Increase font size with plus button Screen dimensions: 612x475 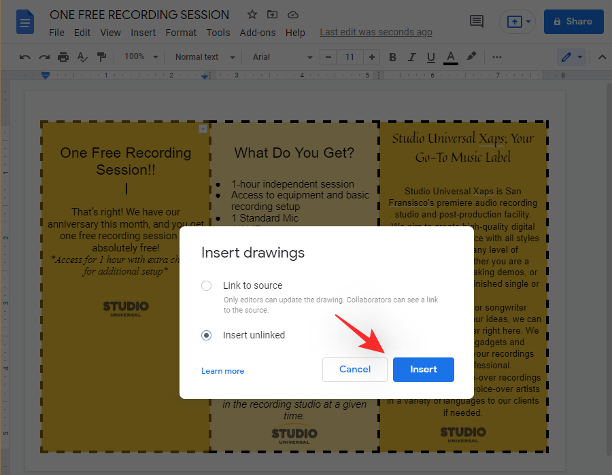[x=371, y=57]
